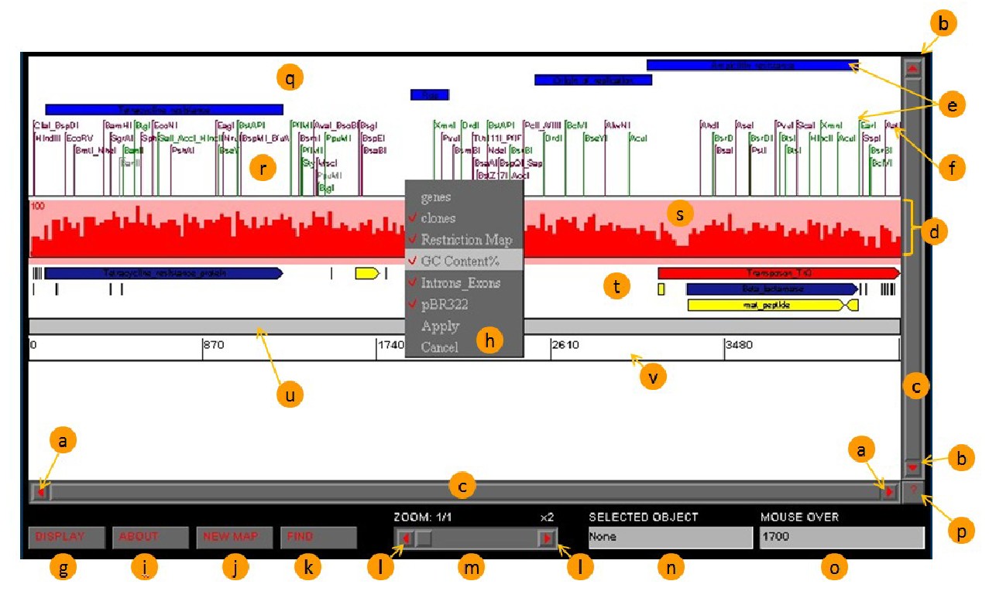
Task: Click the FIND button
Action: tap(318, 538)
